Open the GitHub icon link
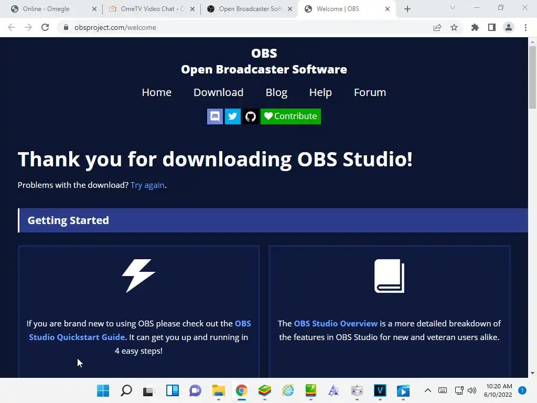537x403 pixels. 250,116
